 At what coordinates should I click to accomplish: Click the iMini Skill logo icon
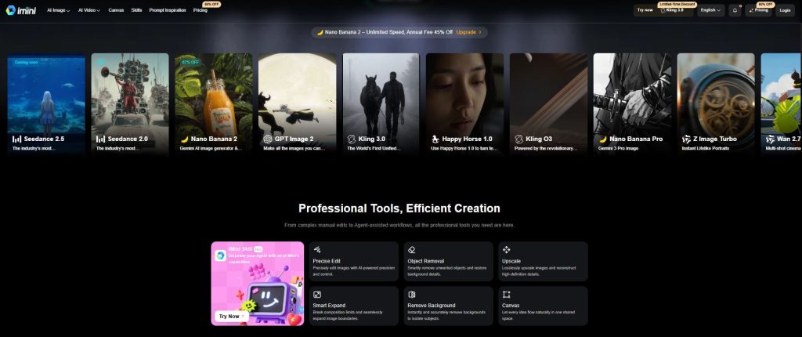(220, 255)
